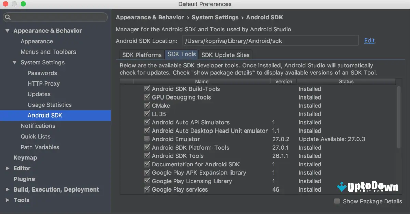The width and height of the screenshot is (410, 214).
Task: Uncheck the Google Play services package
Action: [147, 189]
